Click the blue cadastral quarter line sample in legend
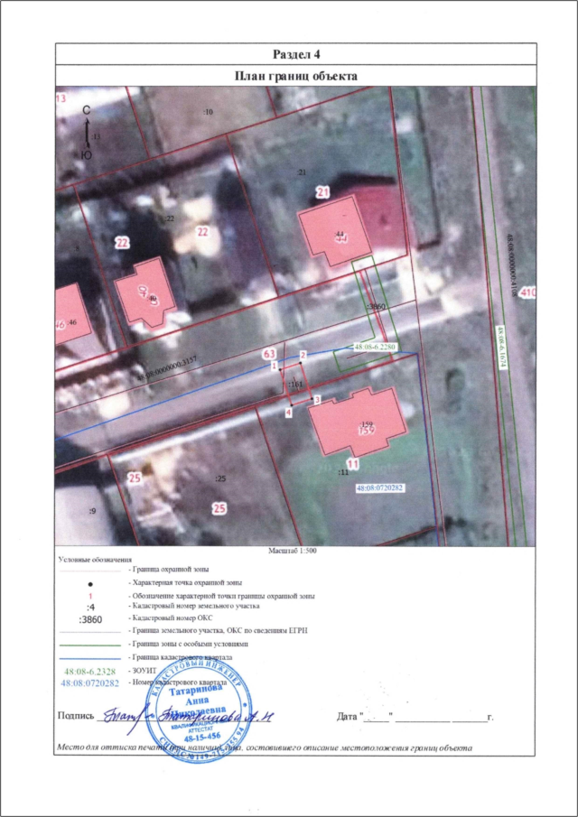Viewport: 578px width, 817px height. click(x=89, y=658)
